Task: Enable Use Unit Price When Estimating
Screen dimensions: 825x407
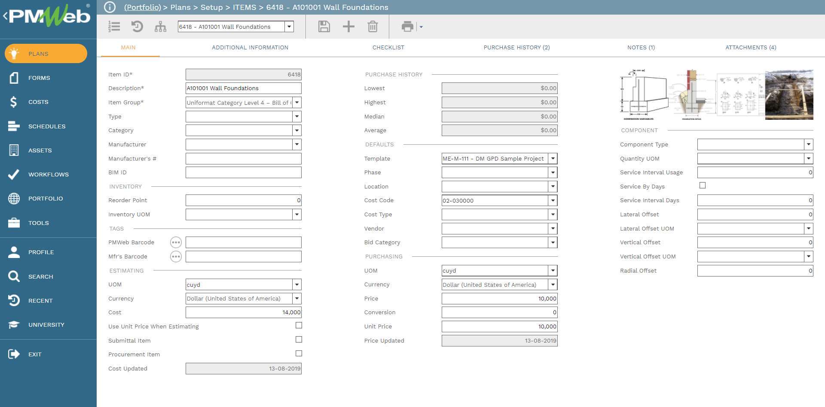Action: (x=299, y=325)
